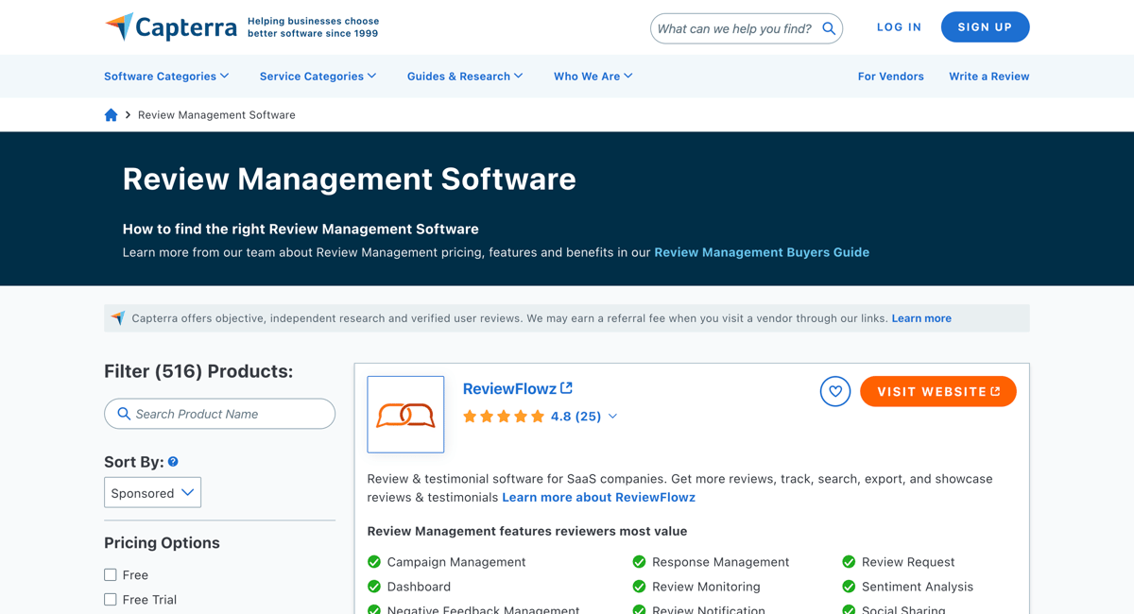Viewport: 1134px width, 614px height.
Task: Click the Sentiment Analysis feature text
Action: click(x=918, y=587)
